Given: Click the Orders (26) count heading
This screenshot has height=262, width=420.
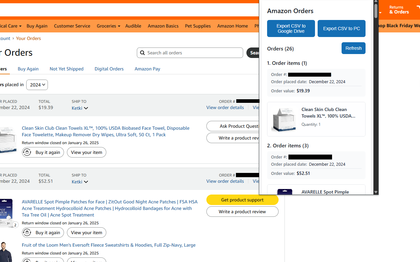Looking at the screenshot, I should tap(281, 48).
